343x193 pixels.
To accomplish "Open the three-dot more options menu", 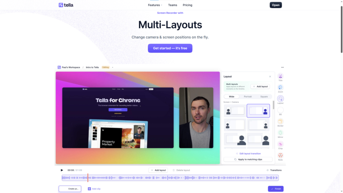I will [282, 67].
